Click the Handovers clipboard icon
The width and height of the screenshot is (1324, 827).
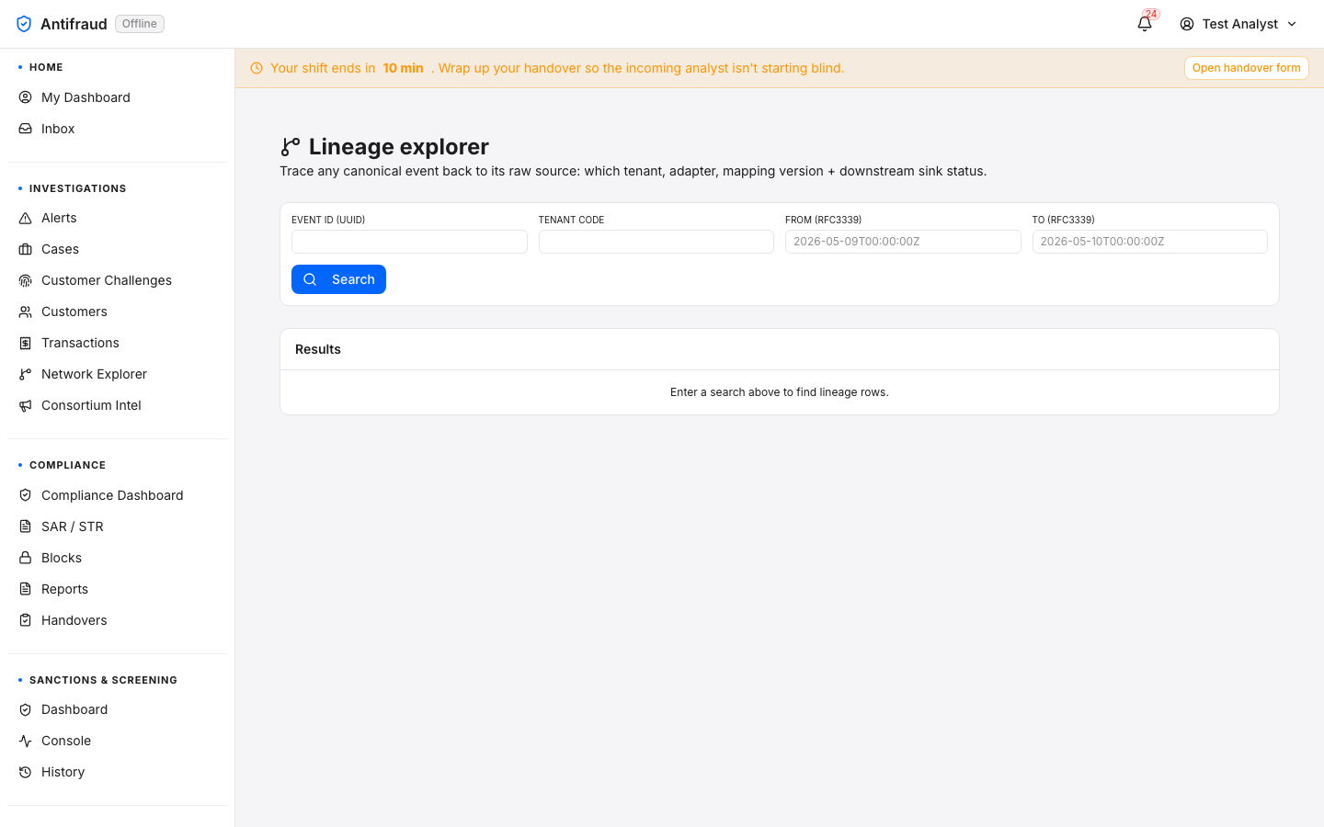[x=26, y=620]
